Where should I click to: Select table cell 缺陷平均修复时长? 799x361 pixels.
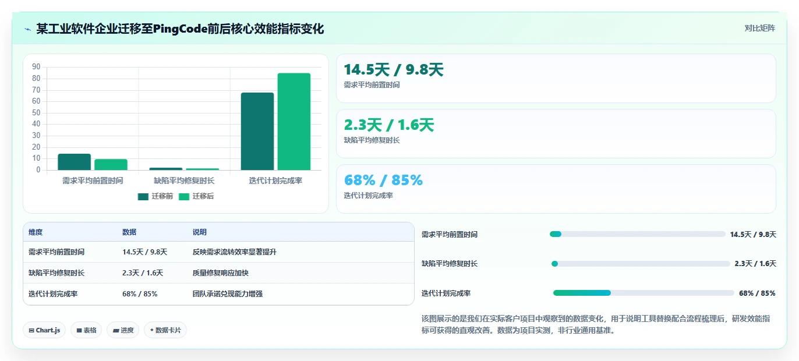tap(56, 273)
